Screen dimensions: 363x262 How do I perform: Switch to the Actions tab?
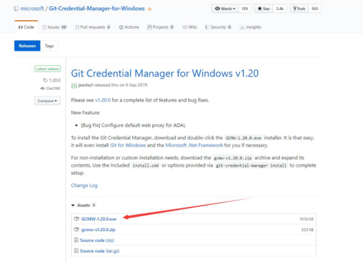click(129, 27)
